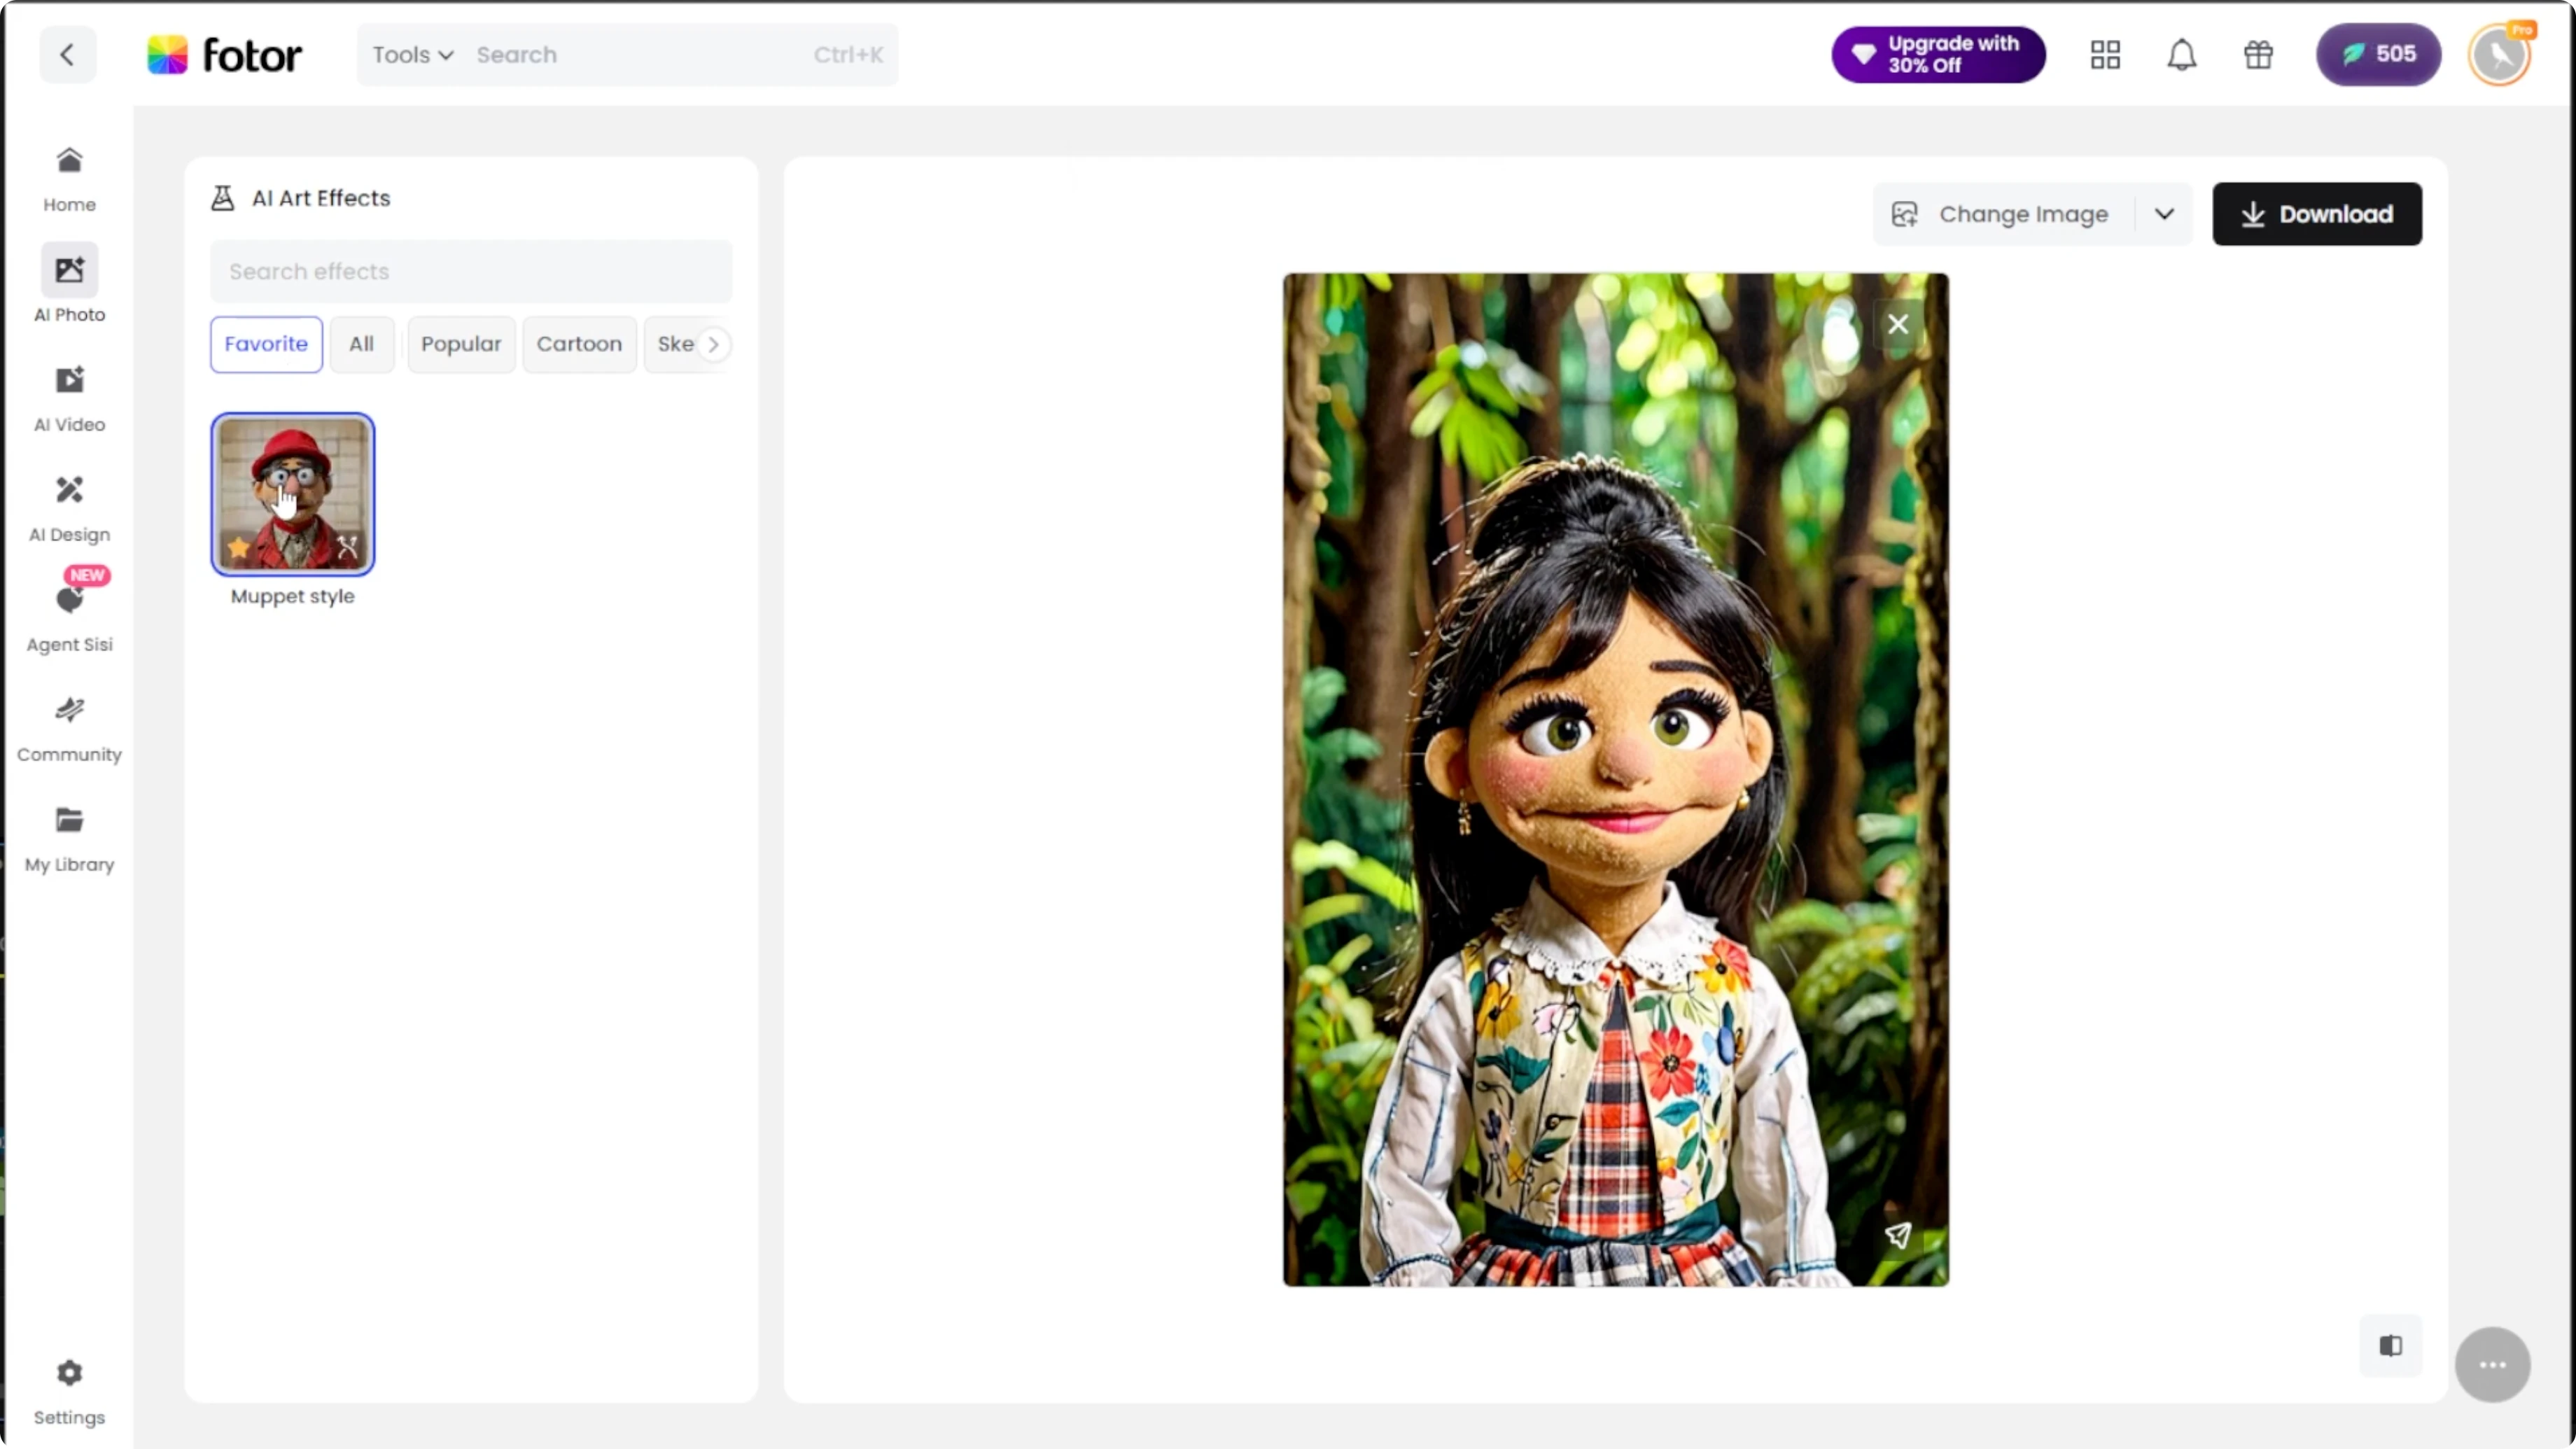Screen dimensions: 2576x1449
Task: Open the floating more-options chat bubble
Action: point(2492,1365)
